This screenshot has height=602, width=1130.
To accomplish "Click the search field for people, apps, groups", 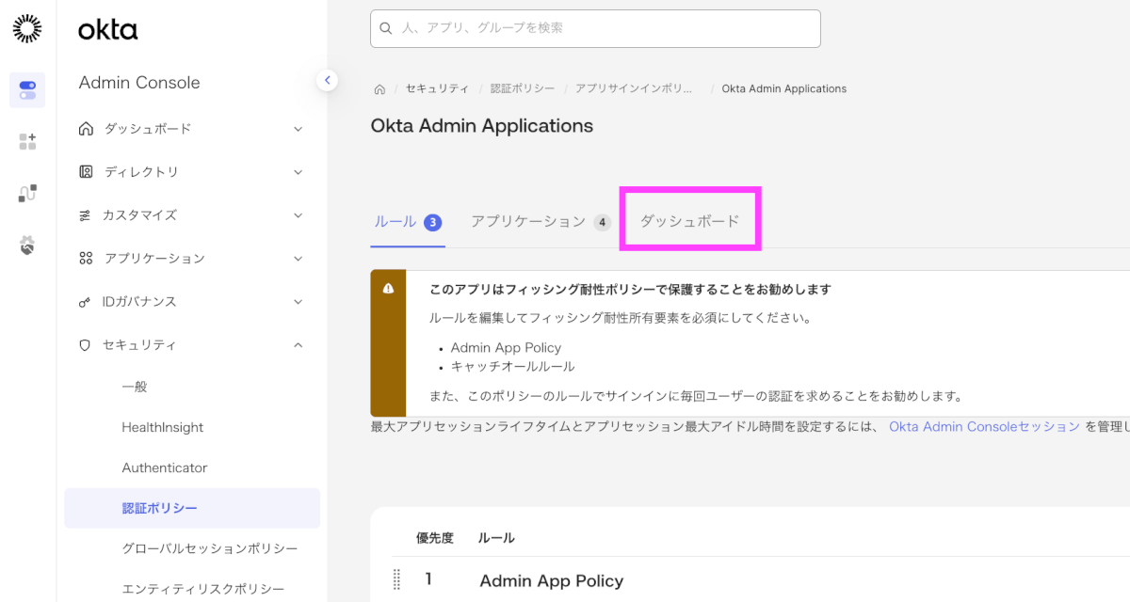I will (595, 28).
